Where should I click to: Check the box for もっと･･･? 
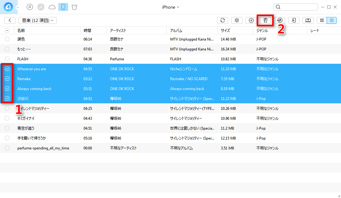coord(7,49)
